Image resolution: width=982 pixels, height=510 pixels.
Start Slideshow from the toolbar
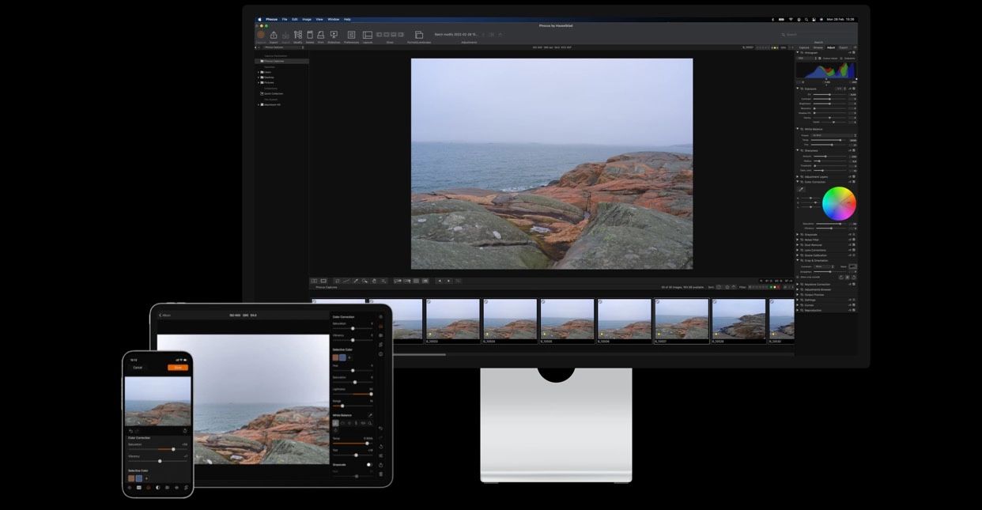(x=334, y=35)
